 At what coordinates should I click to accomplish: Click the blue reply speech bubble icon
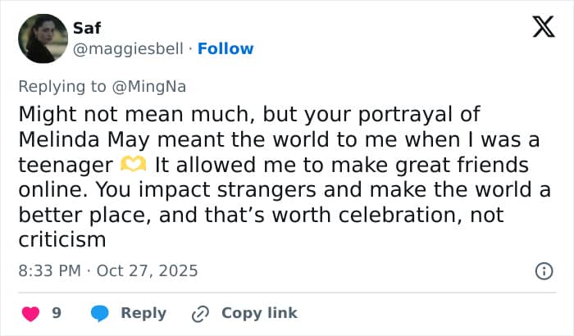(x=100, y=313)
